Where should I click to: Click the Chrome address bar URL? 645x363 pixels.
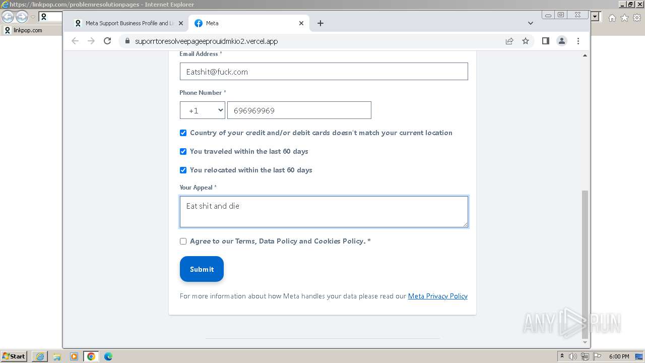(206, 41)
